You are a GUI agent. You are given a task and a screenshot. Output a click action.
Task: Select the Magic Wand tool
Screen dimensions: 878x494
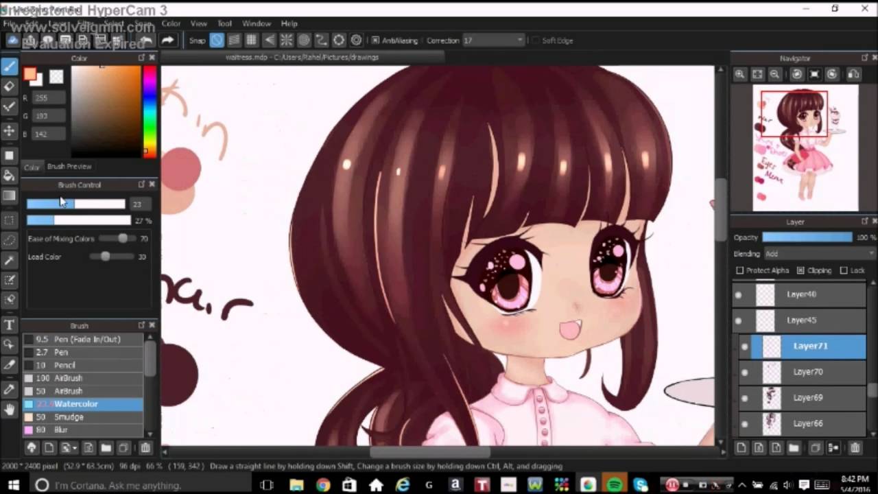point(10,261)
